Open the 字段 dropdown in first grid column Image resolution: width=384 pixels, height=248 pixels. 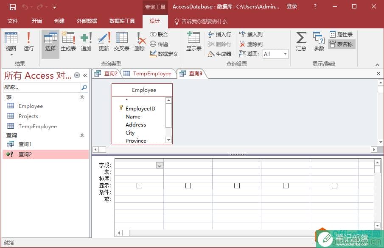click(x=160, y=165)
